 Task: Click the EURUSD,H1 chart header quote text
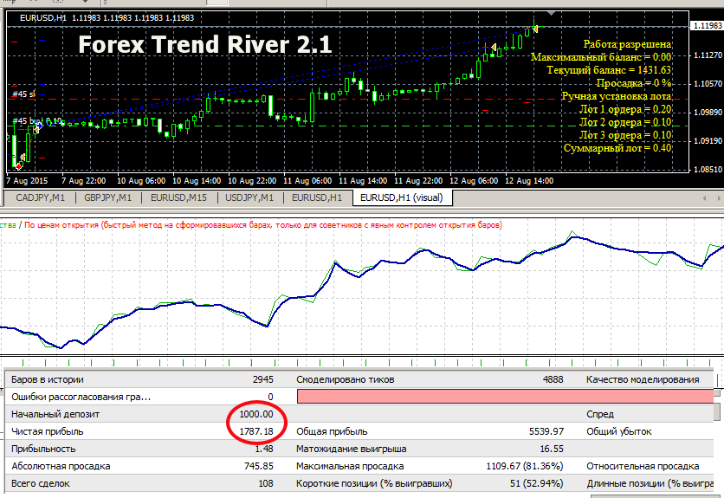point(107,18)
